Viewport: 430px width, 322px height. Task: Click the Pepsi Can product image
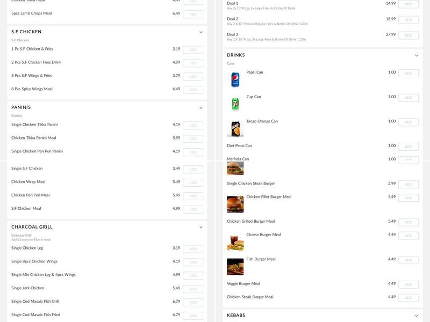(x=235, y=79)
